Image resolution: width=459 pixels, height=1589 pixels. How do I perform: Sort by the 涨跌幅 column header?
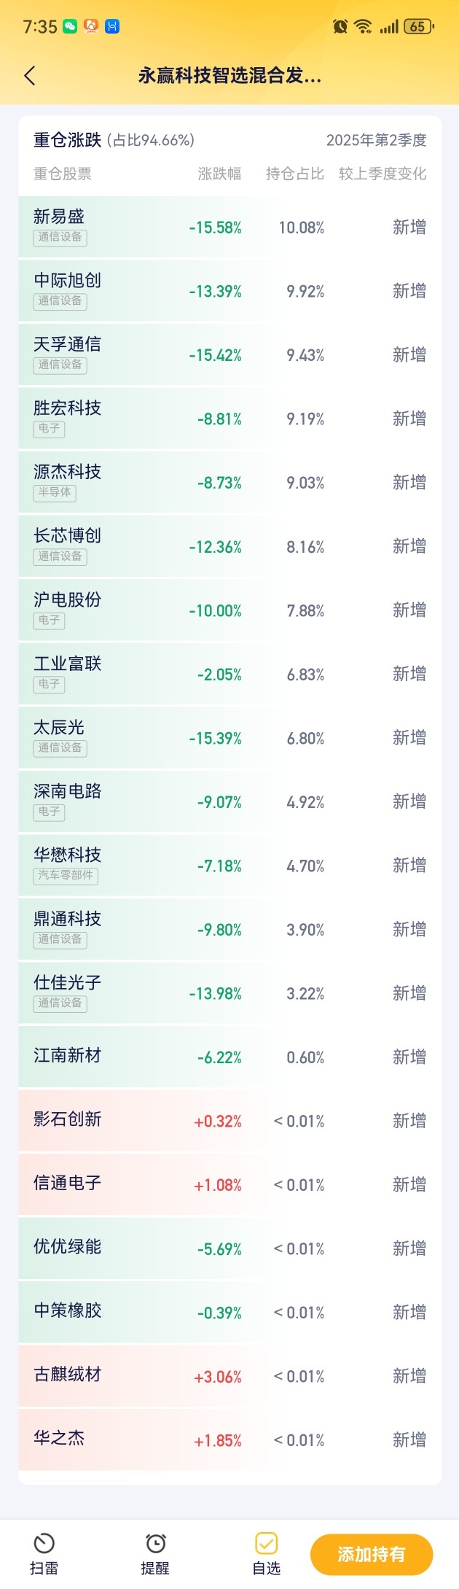tap(219, 174)
